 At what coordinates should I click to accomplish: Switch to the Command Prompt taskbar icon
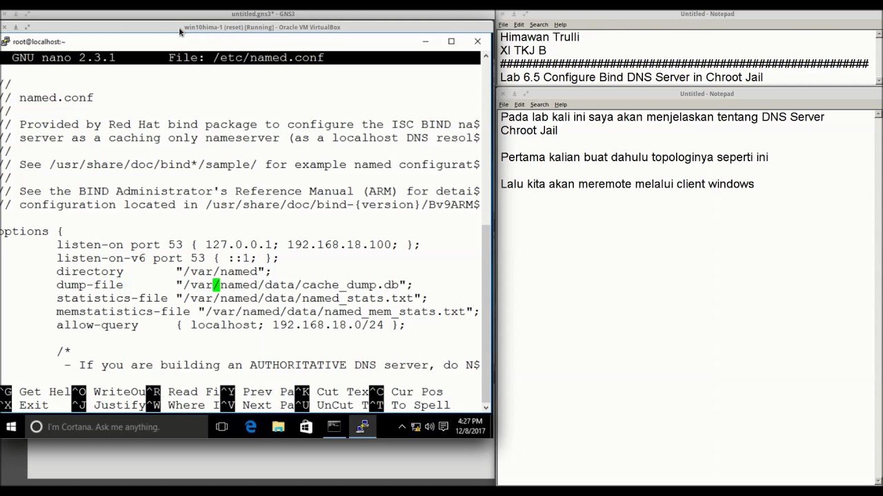(x=334, y=427)
